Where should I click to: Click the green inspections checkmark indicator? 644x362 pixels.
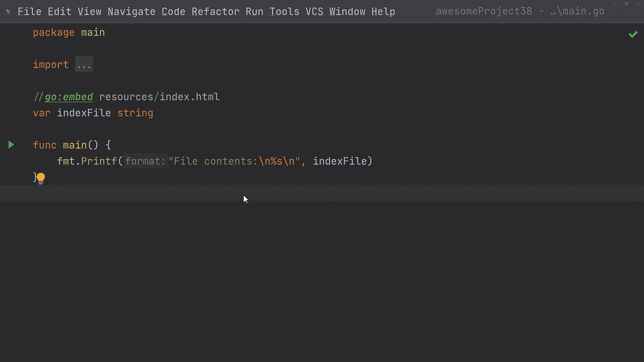[x=633, y=34]
